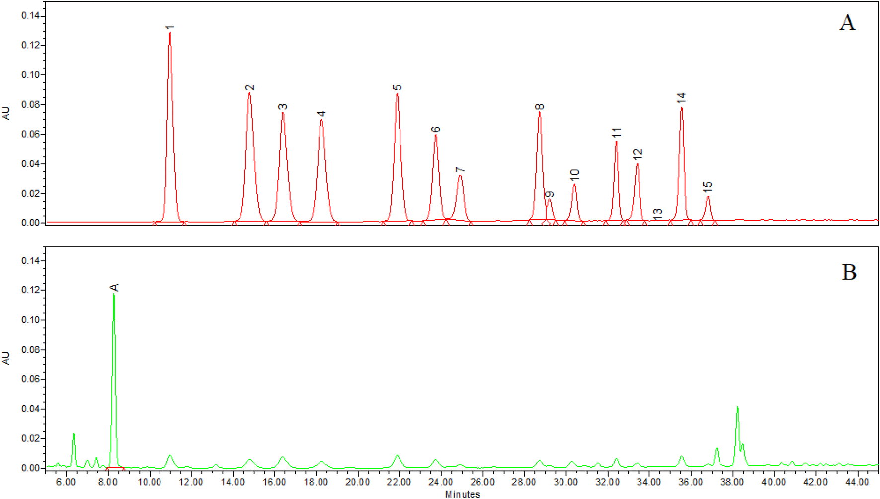Select peak label 4 in the red trace

(x=321, y=114)
